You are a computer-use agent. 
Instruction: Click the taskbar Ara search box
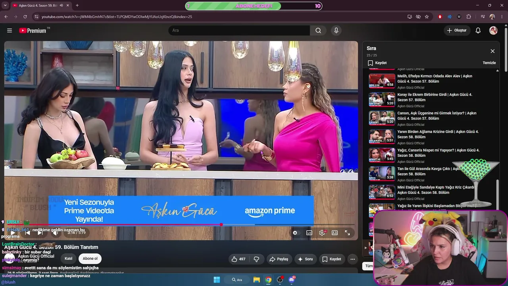(x=236, y=280)
